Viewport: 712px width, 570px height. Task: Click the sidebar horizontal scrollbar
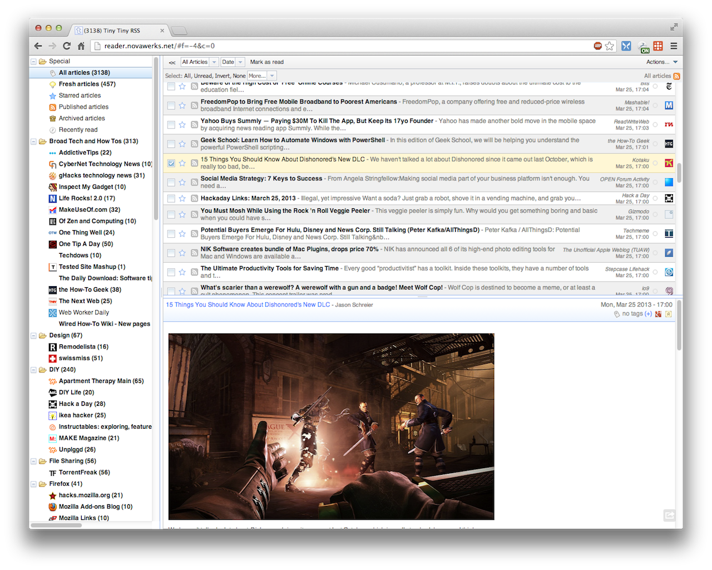[56, 525]
